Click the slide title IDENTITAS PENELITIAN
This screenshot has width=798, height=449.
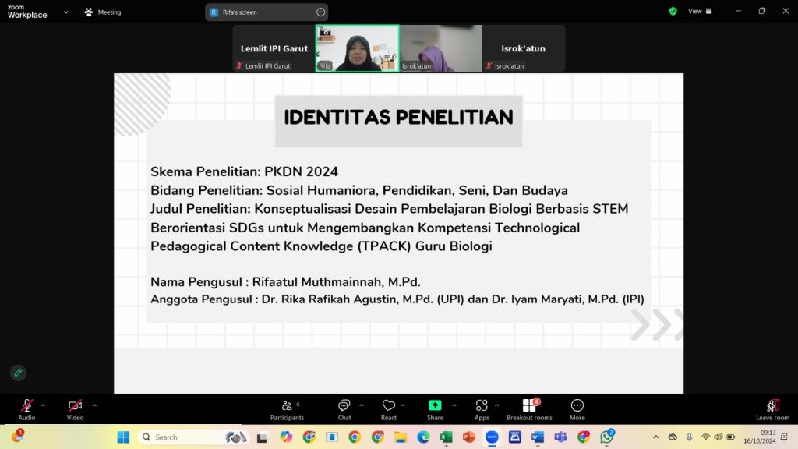[398, 118]
